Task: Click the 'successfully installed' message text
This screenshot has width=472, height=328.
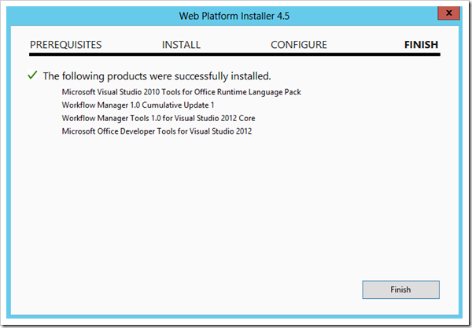Action: [157, 76]
